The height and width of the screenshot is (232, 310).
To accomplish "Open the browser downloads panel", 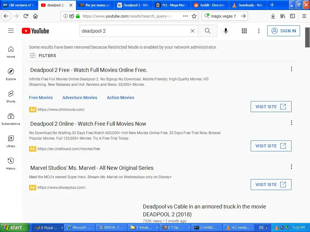I will coord(273,16).
